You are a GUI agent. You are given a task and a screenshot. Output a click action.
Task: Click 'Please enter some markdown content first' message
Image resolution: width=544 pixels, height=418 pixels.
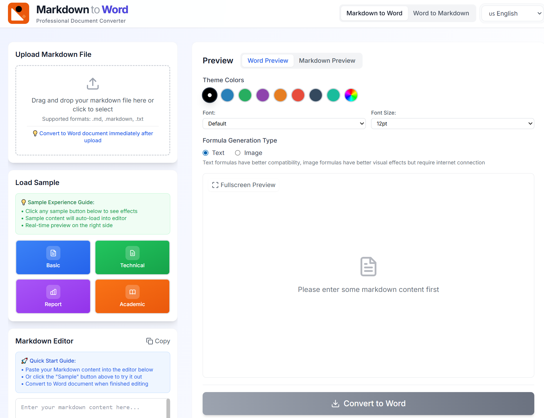[368, 290]
